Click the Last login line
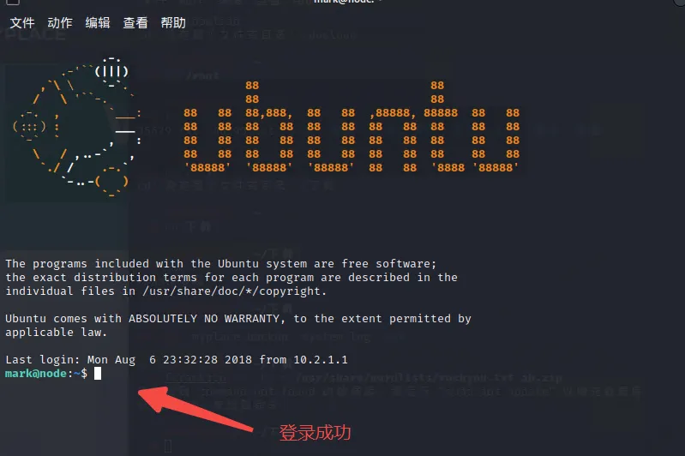 point(177,360)
